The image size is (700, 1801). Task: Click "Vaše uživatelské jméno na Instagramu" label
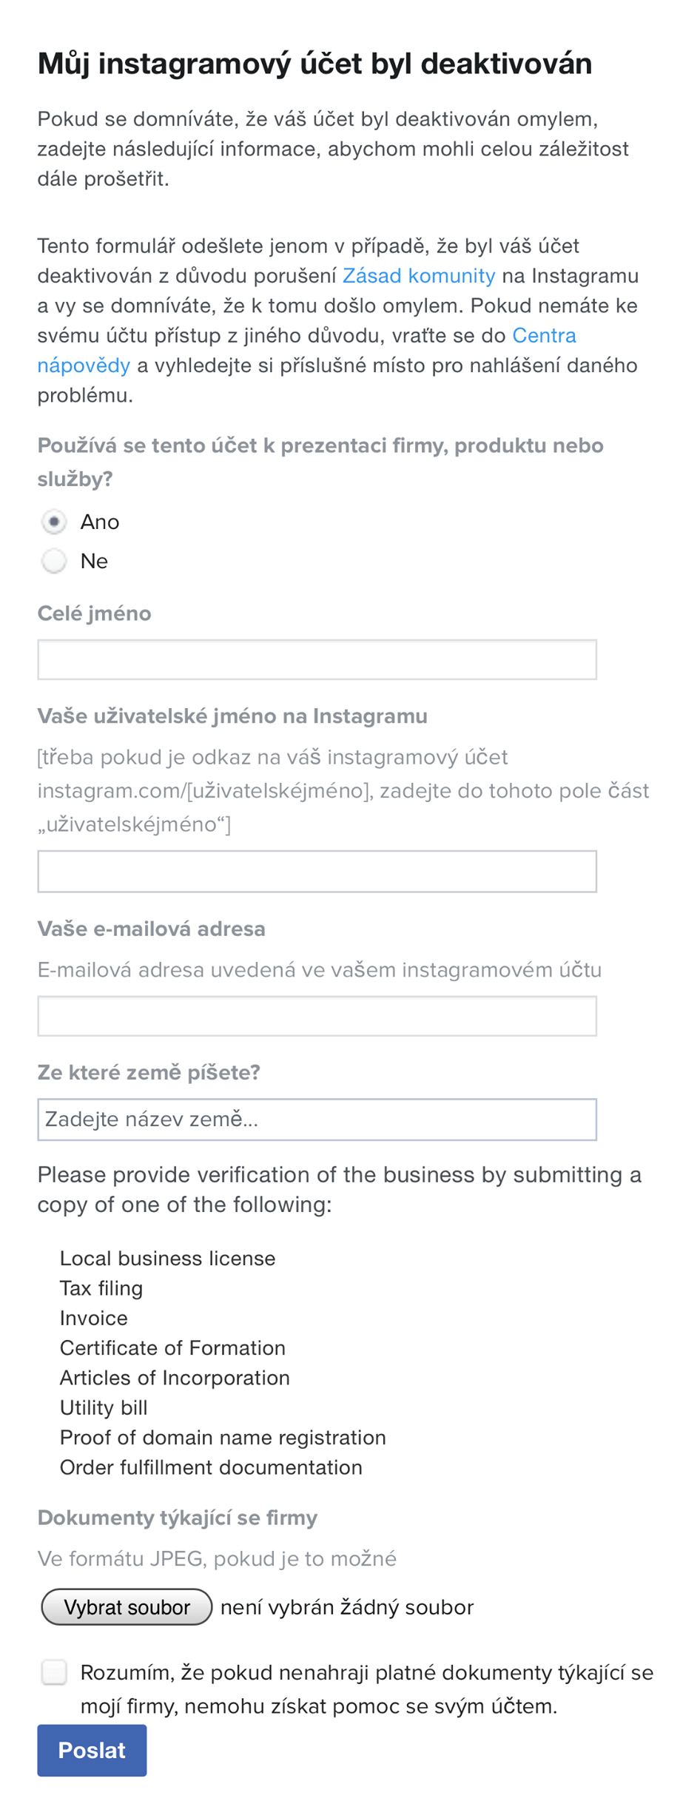point(232,716)
